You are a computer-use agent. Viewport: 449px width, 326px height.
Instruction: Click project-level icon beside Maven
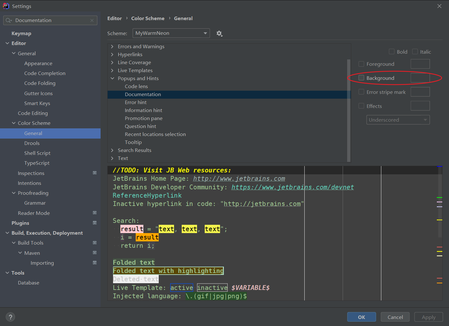click(x=95, y=253)
